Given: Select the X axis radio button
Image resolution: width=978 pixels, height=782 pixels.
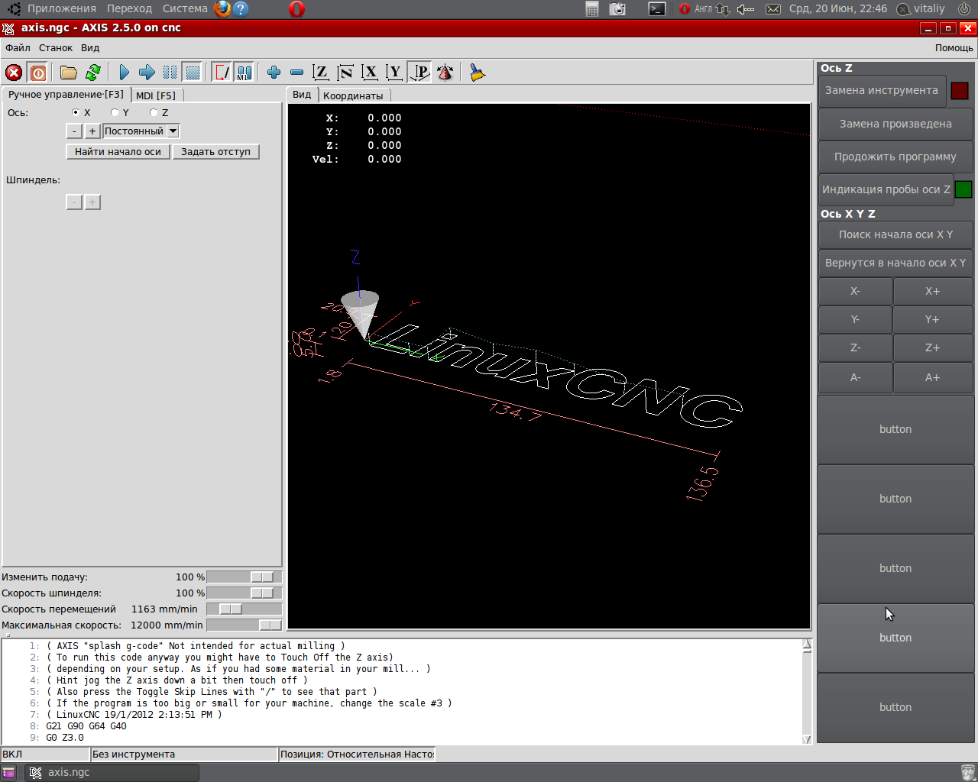Looking at the screenshot, I should [76, 113].
